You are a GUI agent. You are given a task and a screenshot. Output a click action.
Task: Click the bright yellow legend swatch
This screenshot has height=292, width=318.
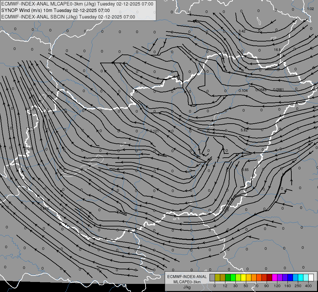point(243,277)
